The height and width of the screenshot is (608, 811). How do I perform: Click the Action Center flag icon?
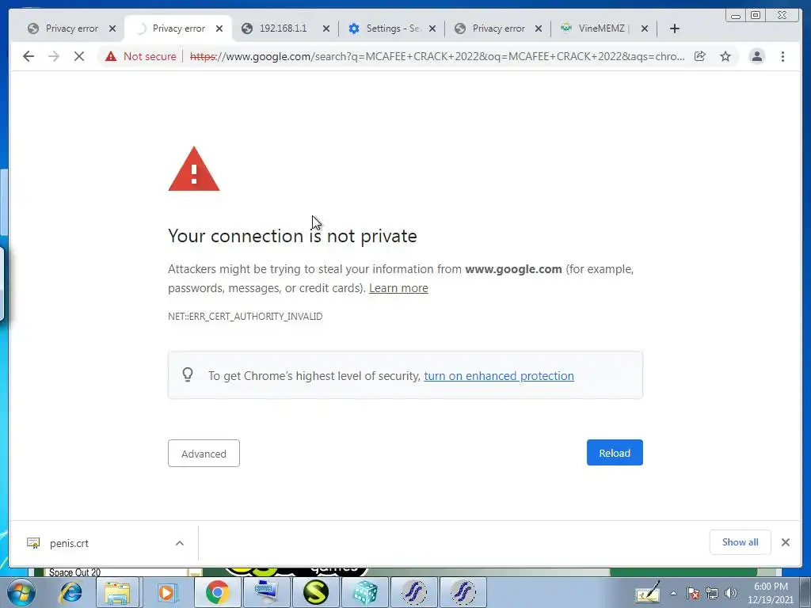693,593
